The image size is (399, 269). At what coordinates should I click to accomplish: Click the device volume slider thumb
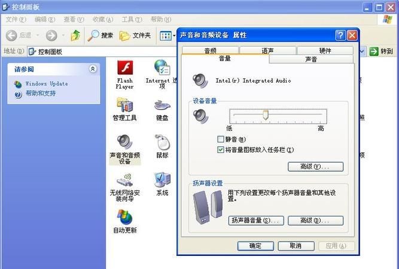tap(266, 115)
